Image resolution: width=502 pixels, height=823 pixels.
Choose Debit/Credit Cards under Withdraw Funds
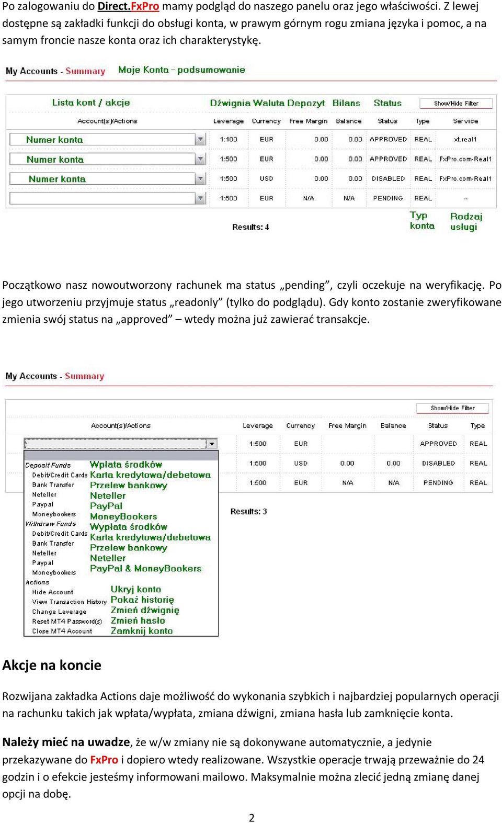pos(60,534)
